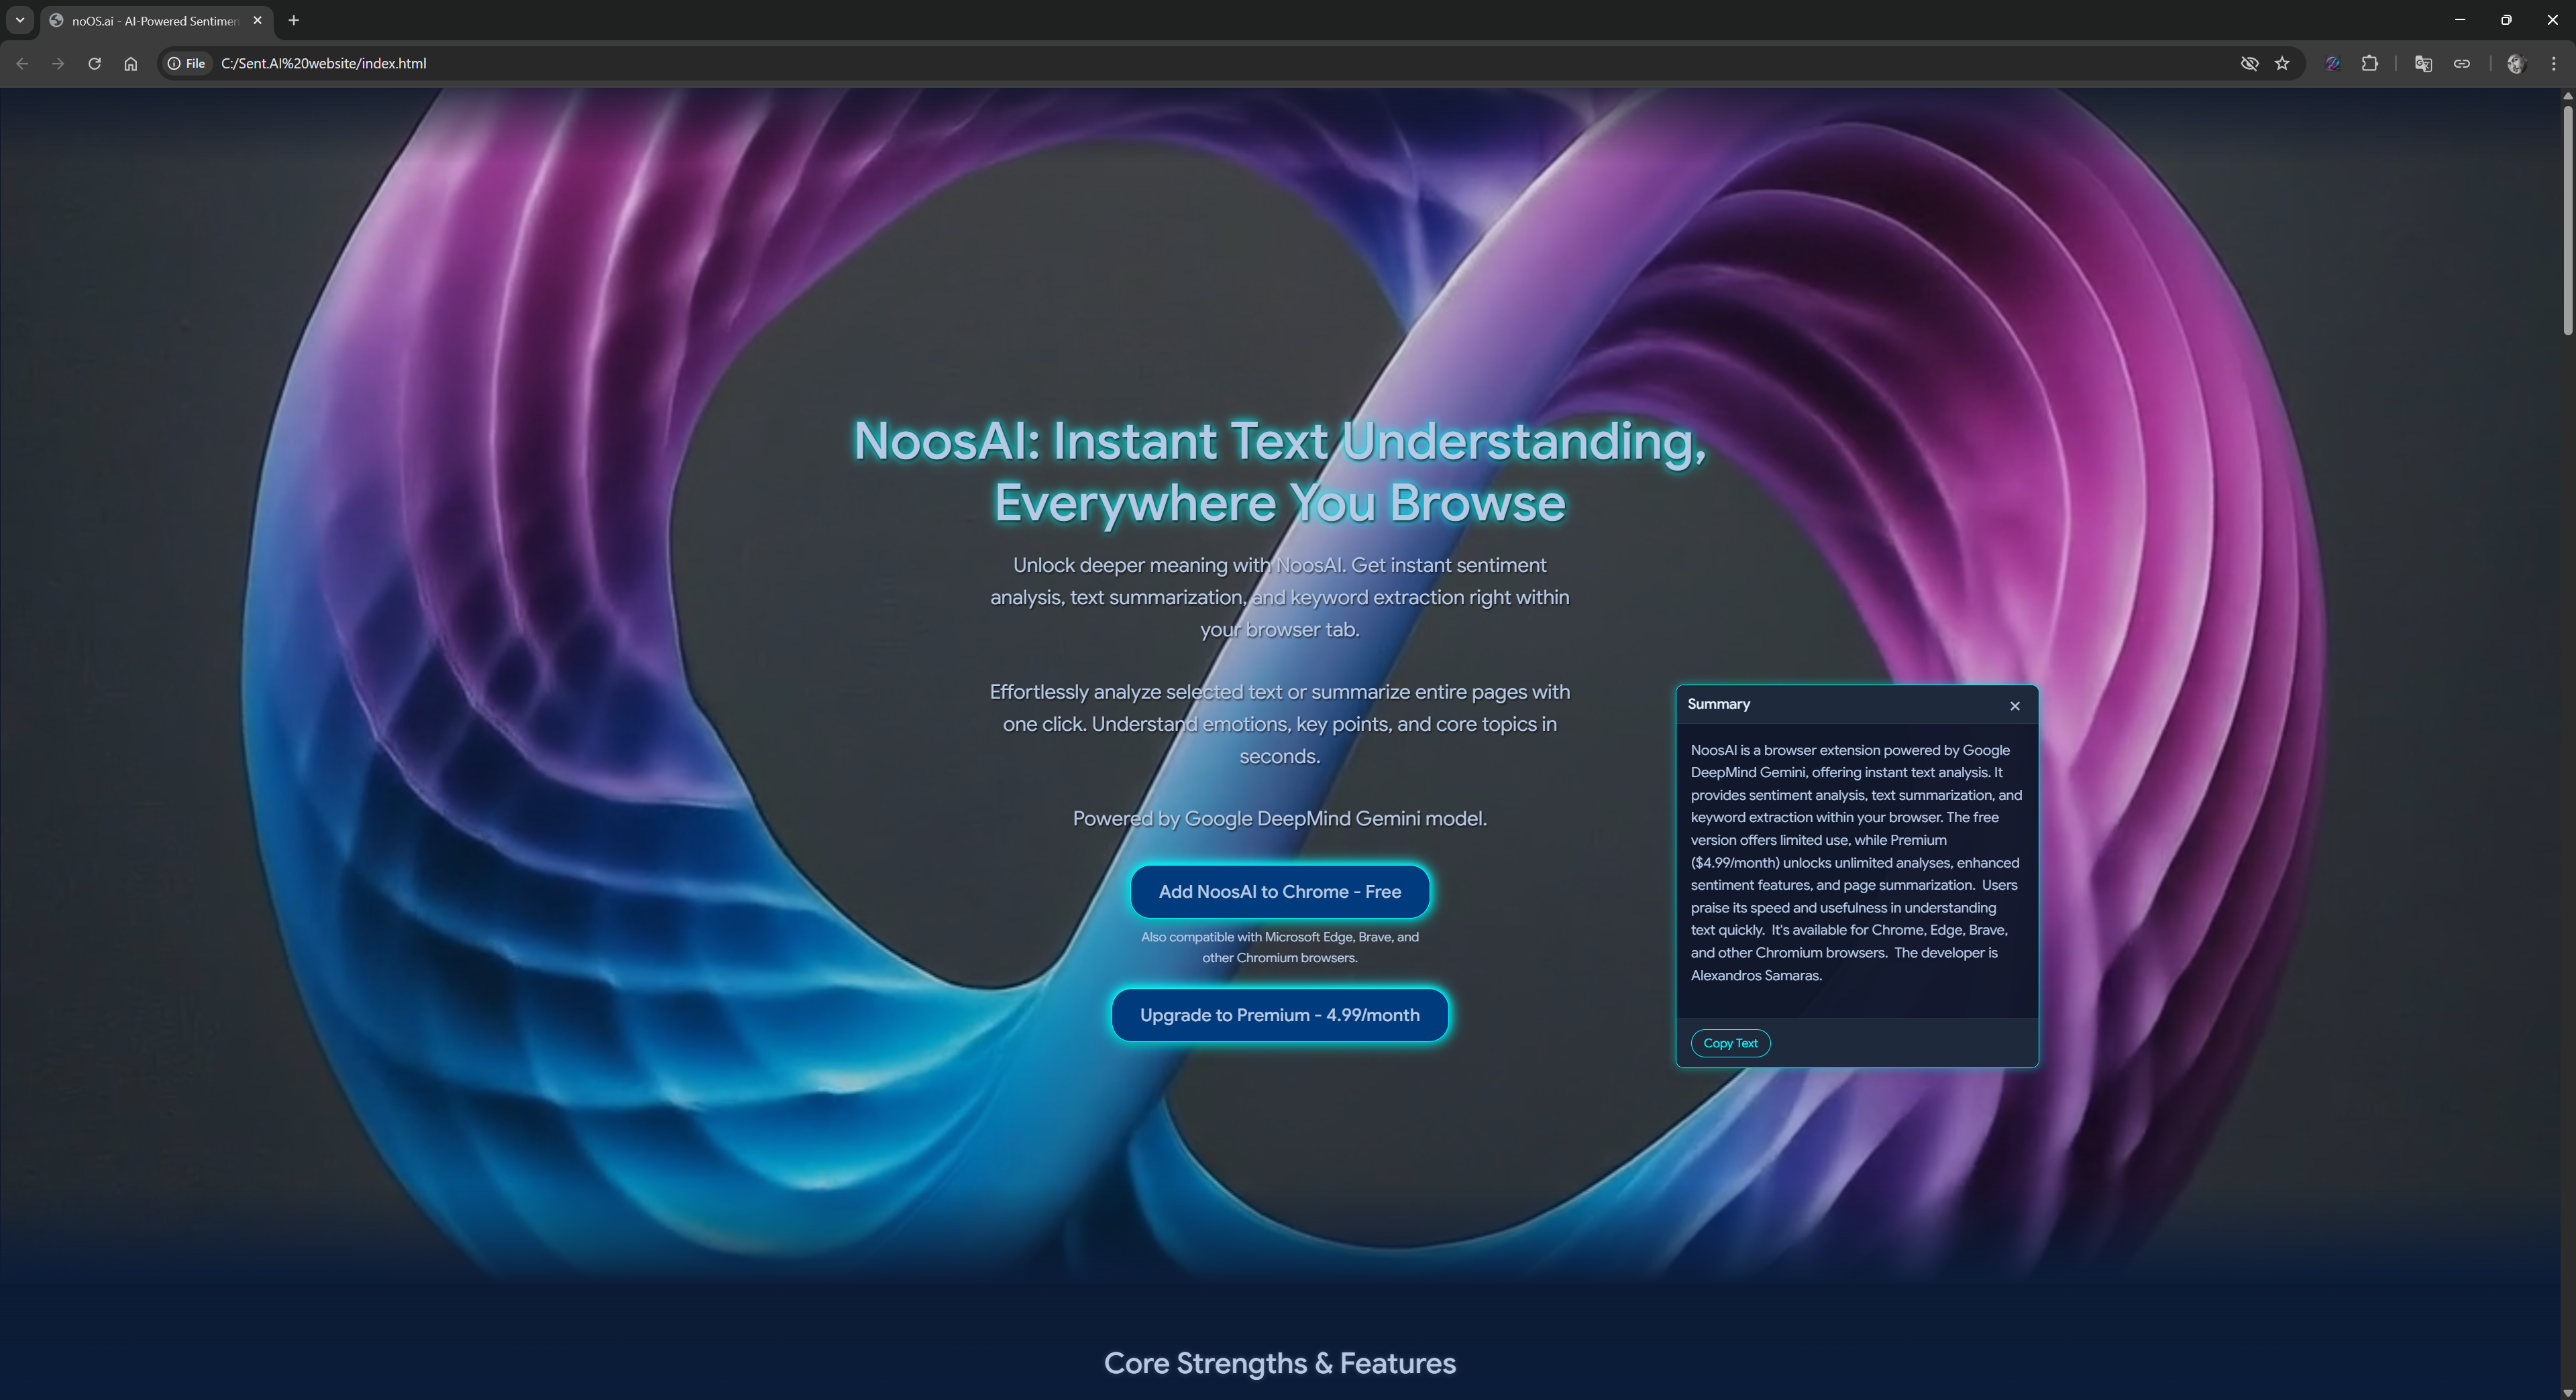2576x1400 pixels.
Task: Click the crossed-out eye icon in address bar
Action: click(x=2249, y=63)
